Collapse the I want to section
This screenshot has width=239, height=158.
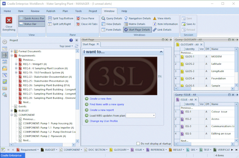[161, 52]
